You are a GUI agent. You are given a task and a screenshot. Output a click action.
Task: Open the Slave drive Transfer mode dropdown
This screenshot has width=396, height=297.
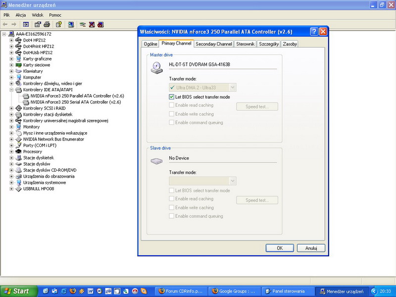pos(202,181)
